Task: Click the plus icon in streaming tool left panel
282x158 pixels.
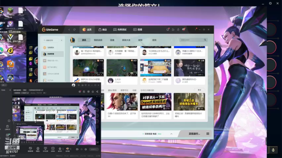Action: tap(10, 90)
